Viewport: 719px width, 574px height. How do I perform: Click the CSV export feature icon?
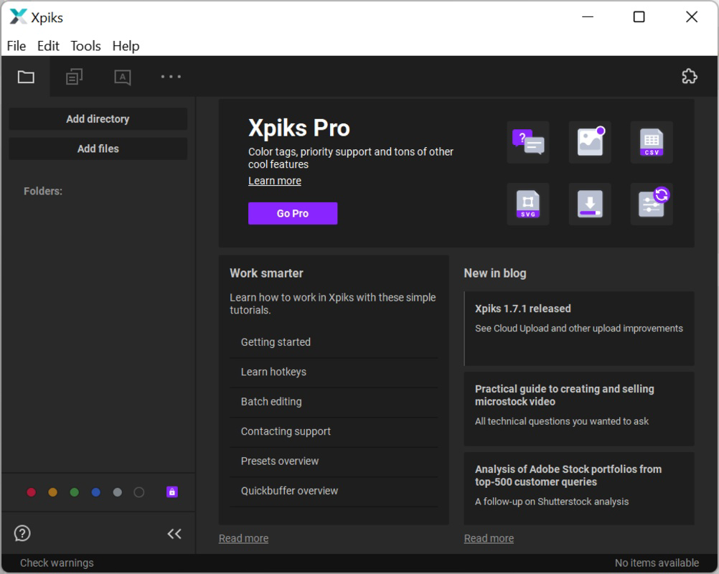[651, 142]
